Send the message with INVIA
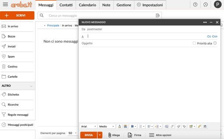The height and width of the screenshot is (139, 224). tap(88, 135)
